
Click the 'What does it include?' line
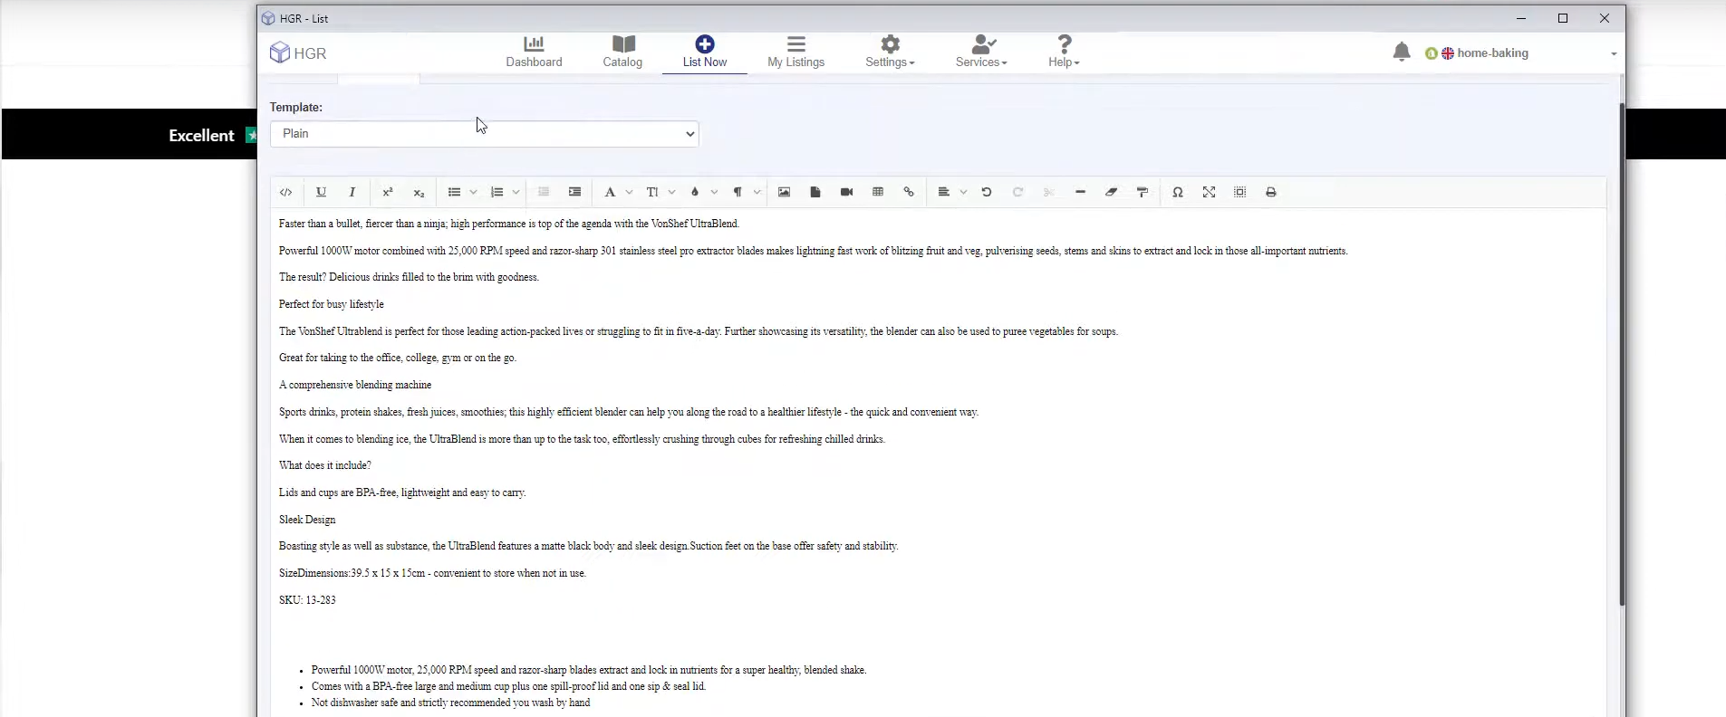pyautogui.click(x=325, y=465)
